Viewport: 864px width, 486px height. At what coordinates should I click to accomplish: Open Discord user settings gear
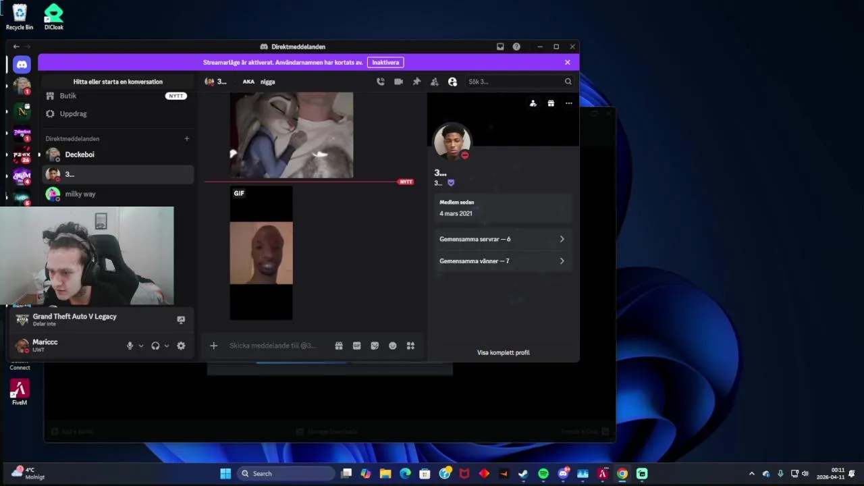[181, 346]
